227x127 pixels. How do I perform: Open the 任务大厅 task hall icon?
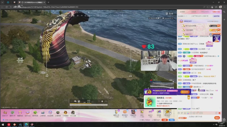point(5,113)
